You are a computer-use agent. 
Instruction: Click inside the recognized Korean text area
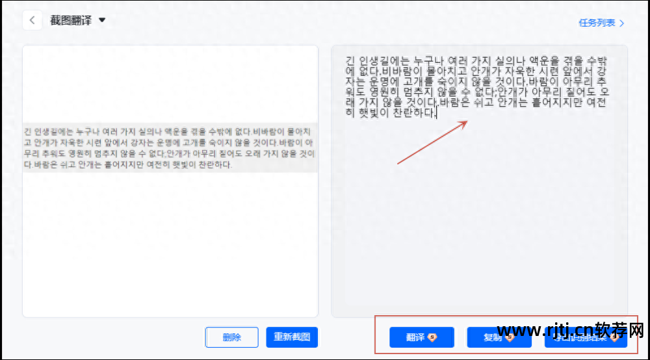click(480, 181)
